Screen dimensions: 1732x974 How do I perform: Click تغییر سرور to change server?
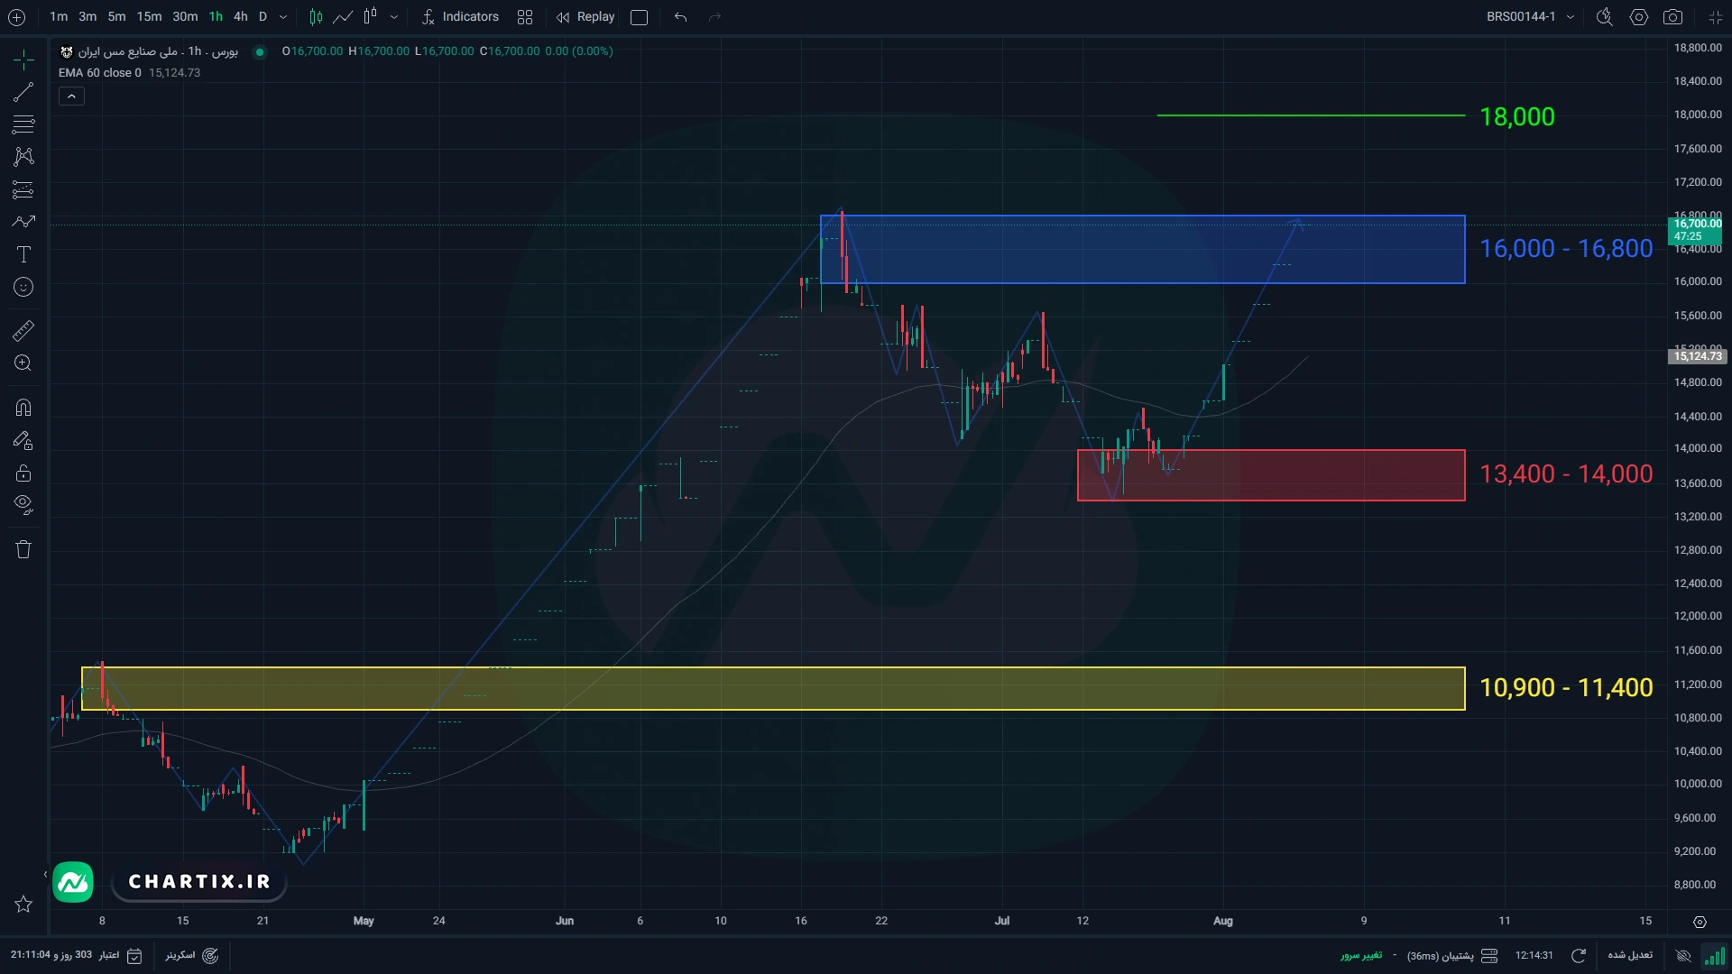tap(1360, 955)
